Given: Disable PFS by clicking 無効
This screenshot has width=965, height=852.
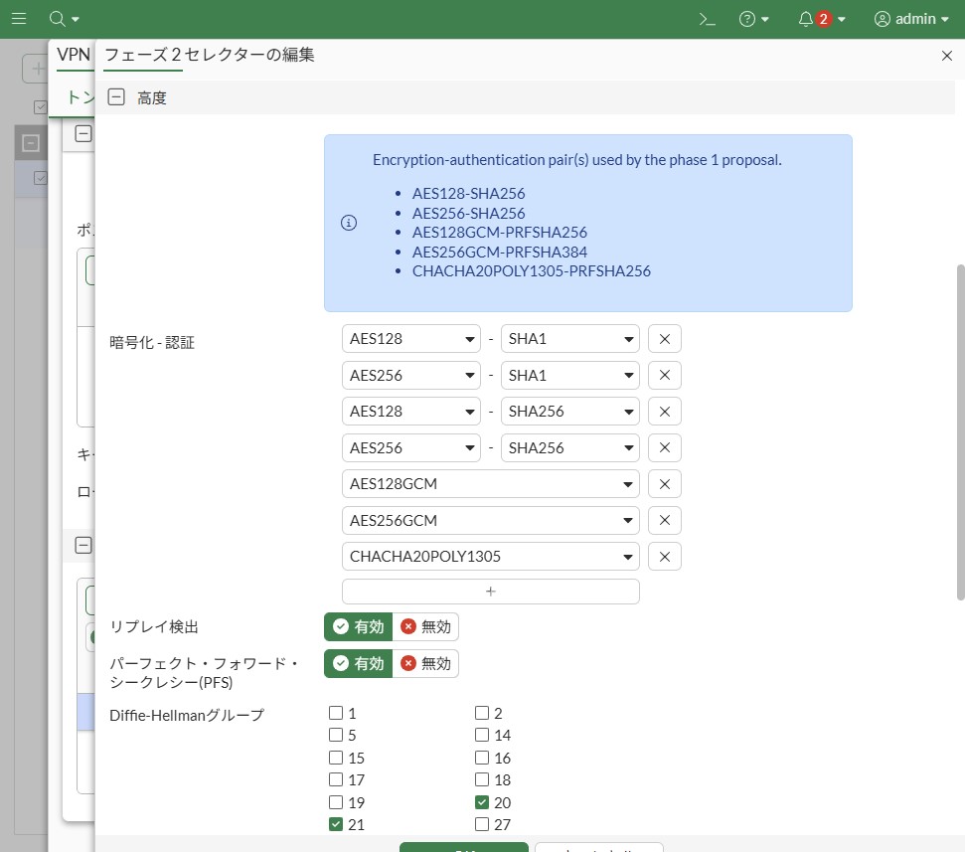Looking at the screenshot, I should point(425,663).
